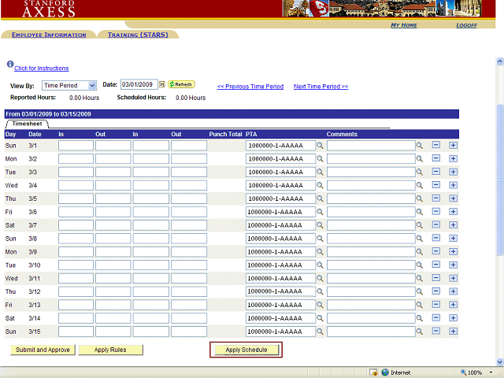Open the calendar picker beside Date field
Image resolution: width=504 pixels, height=378 pixels.
[162, 84]
